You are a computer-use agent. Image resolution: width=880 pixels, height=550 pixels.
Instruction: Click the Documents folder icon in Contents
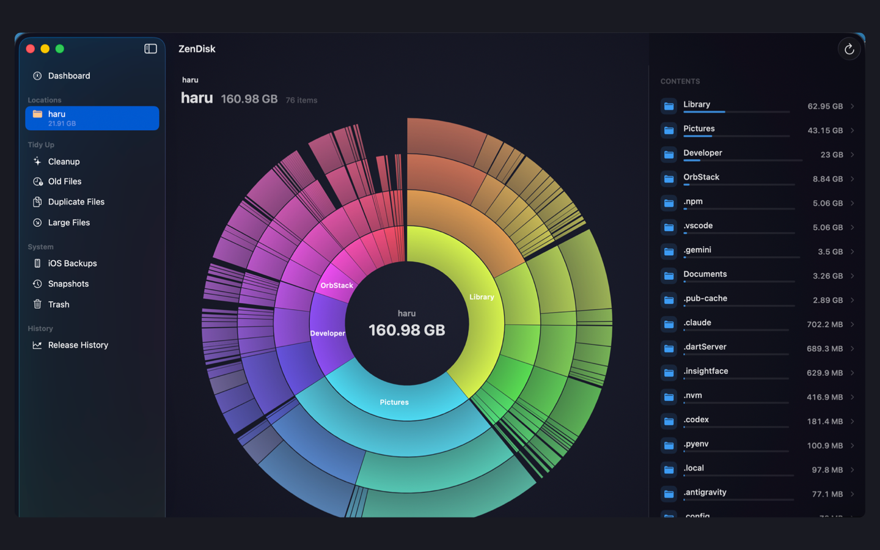[x=669, y=276]
